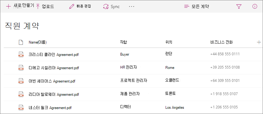The image size is (263, 114).
Task: Click the 업로드 button
Action: click(48, 7)
